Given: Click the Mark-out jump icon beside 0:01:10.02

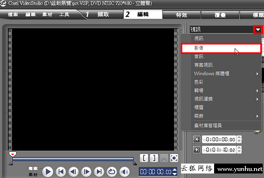Looking at the screenshot, I should (197, 150).
